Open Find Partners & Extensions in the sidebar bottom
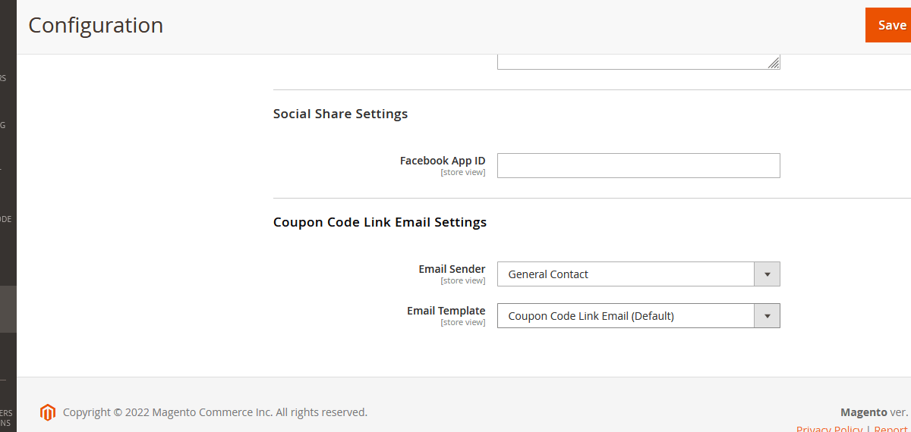The image size is (911, 432). [6, 418]
